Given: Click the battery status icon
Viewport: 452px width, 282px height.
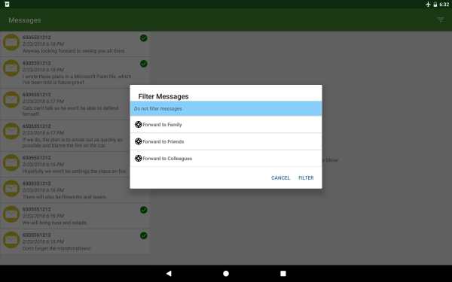Looking at the screenshot, I should (435, 5).
